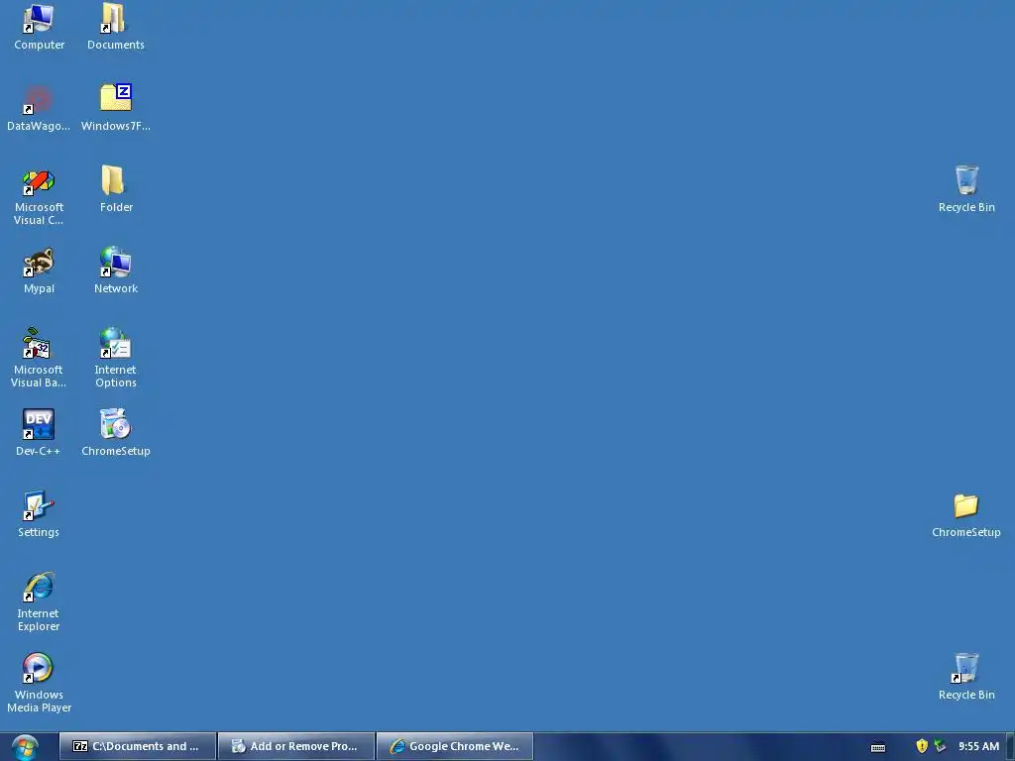Select the Internet Options shortcut
The image size is (1015, 761).
pyautogui.click(x=116, y=359)
